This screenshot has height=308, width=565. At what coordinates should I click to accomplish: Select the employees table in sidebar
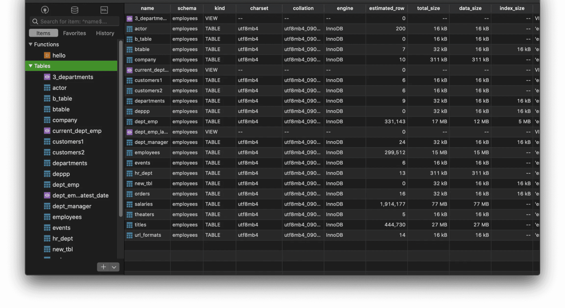(x=67, y=217)
